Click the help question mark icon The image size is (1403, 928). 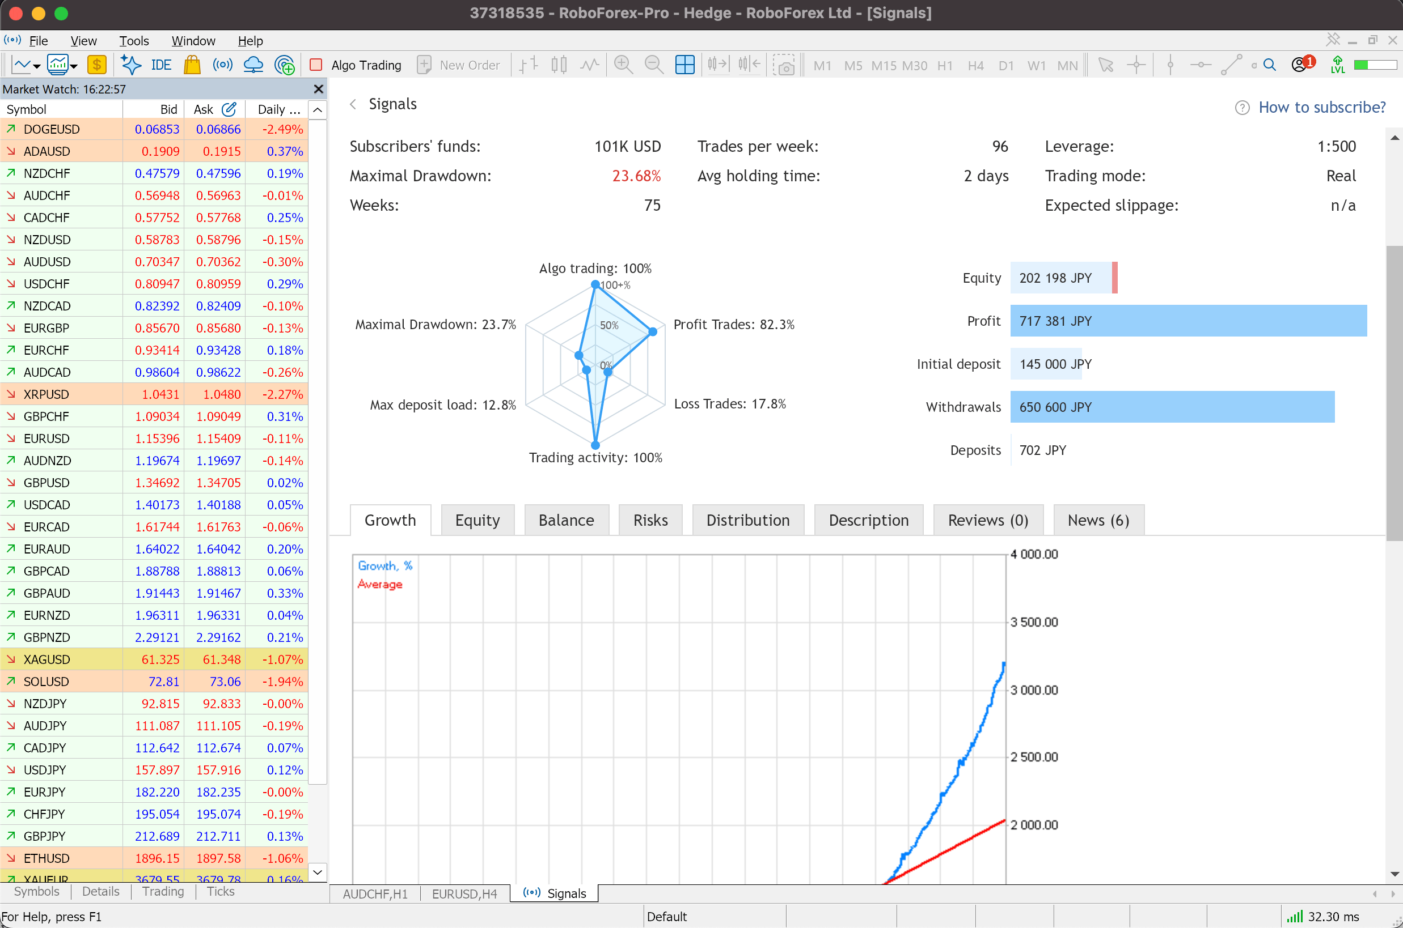[x=1242, y=108]
